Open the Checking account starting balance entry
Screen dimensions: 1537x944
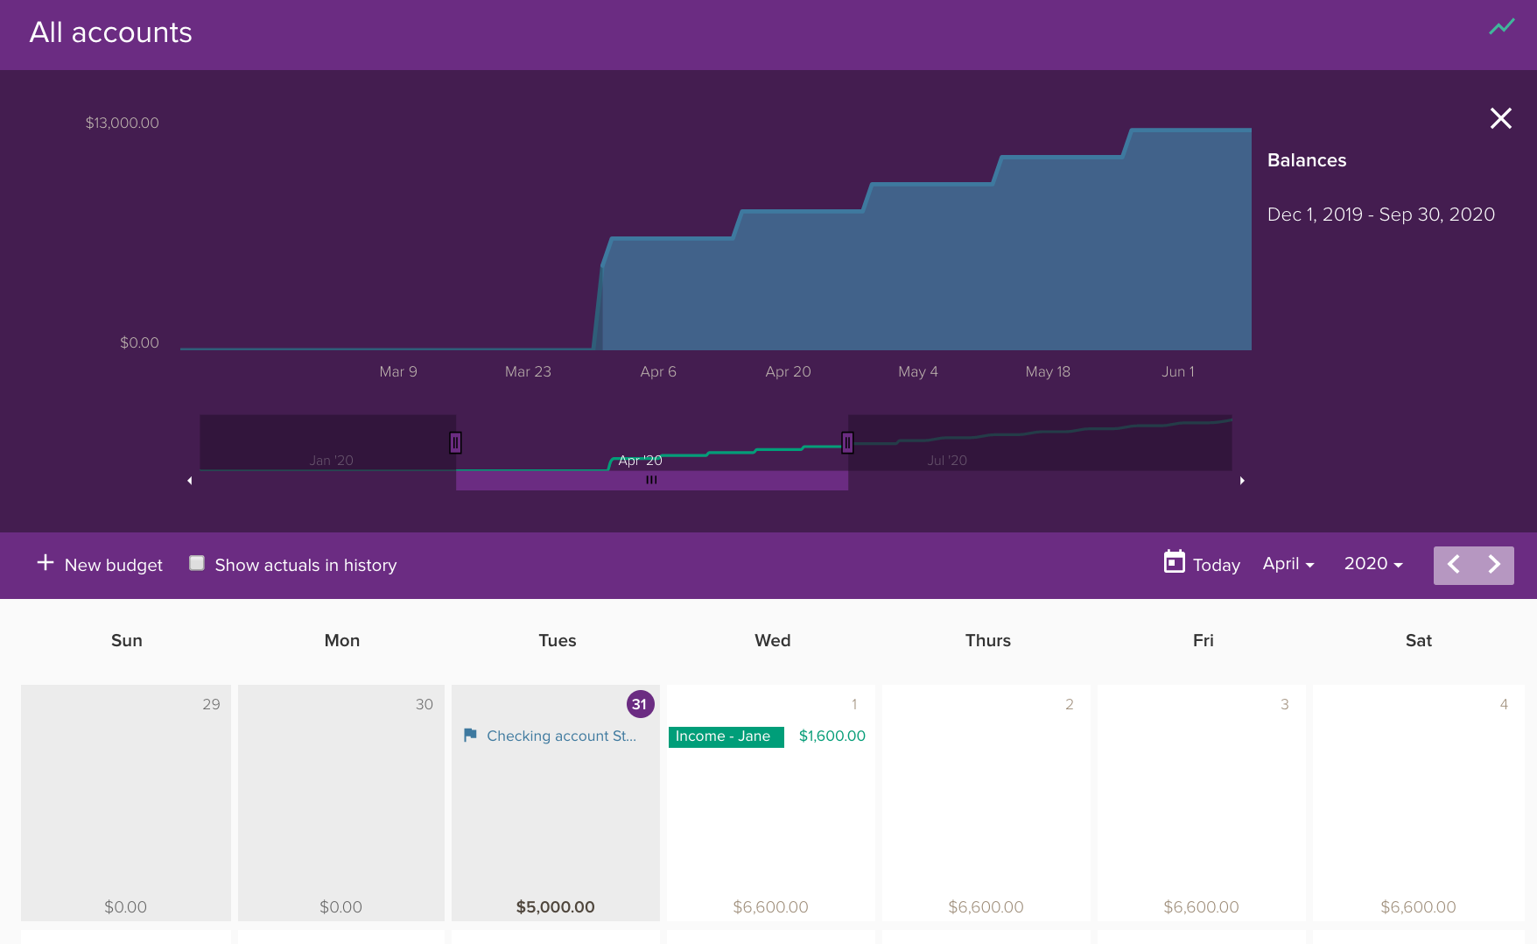(561, 736)
